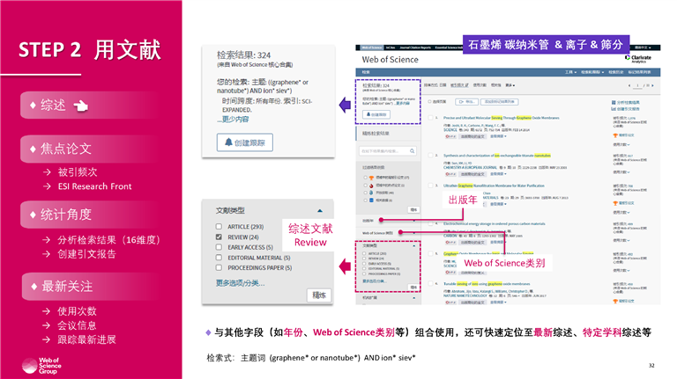677x379 pixels.
Task: Go to previous results page arrow
Action: (x=629, y=85)
